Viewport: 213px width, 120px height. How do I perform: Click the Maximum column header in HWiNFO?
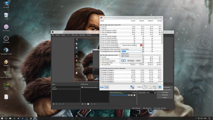pos(150,21)
